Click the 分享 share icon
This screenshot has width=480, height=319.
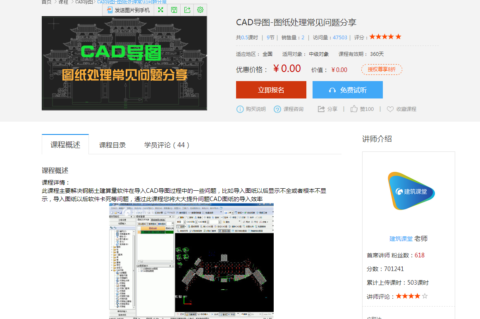(327, 109)
